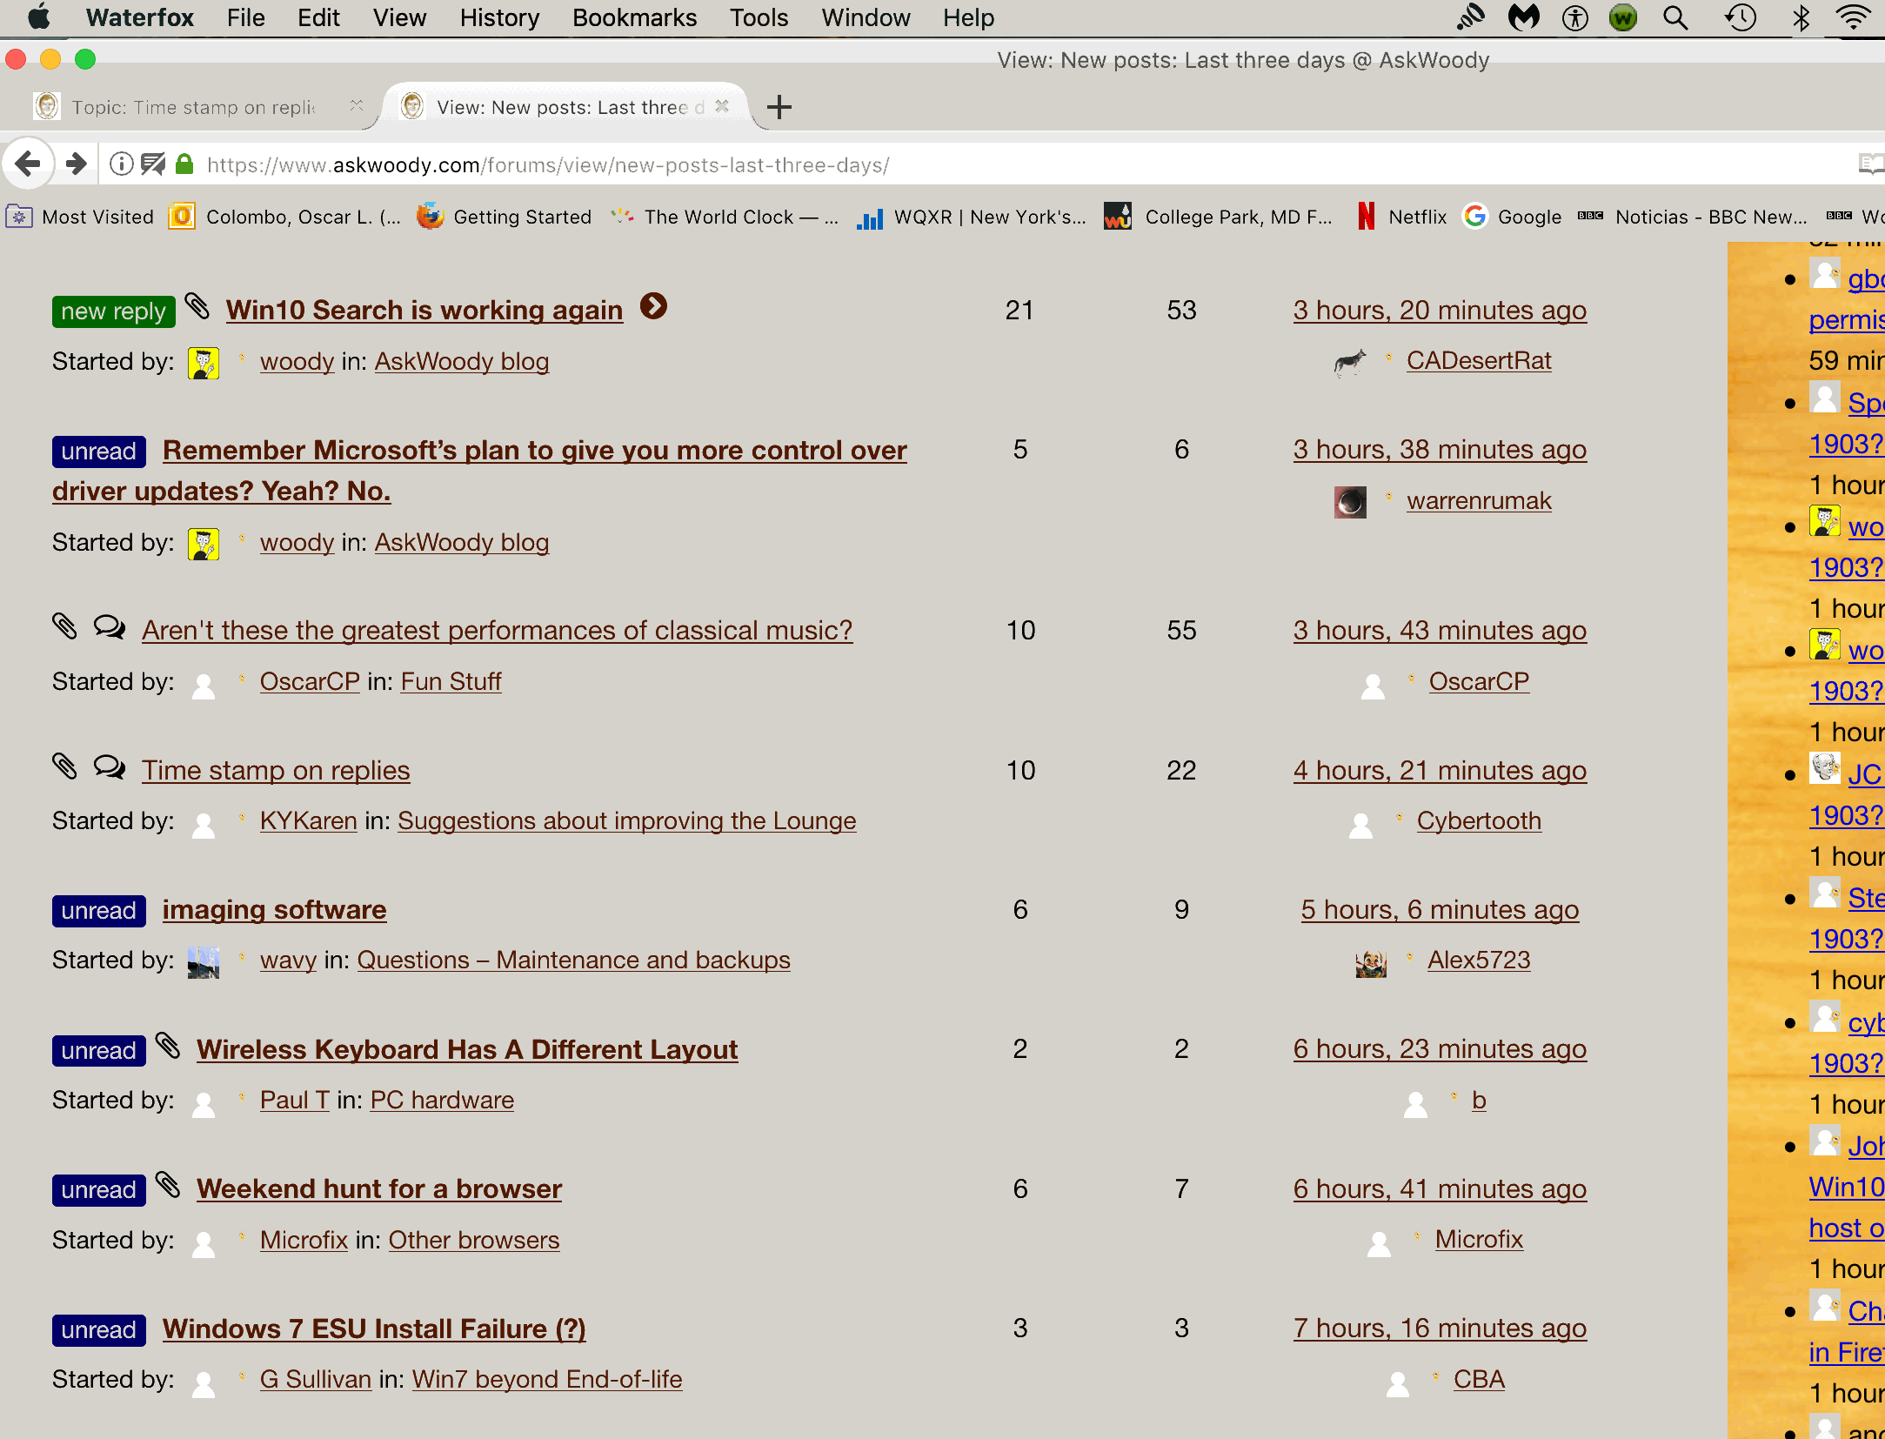Screen dimensions: 1885x1439
Task: Click the Netflix bookmark icon
Action: click(1367, 217)
